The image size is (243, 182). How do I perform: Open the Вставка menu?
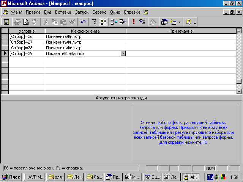(x=63, y=12)
